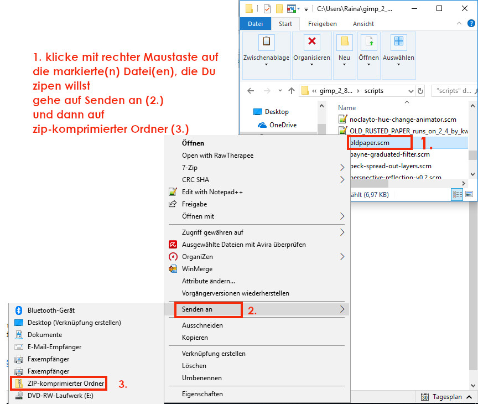The image size is (478, 404).
Task: Send to DVD-RW-Laufwerk (E:)
Action: pyautogui.click(x=60, y=396)
